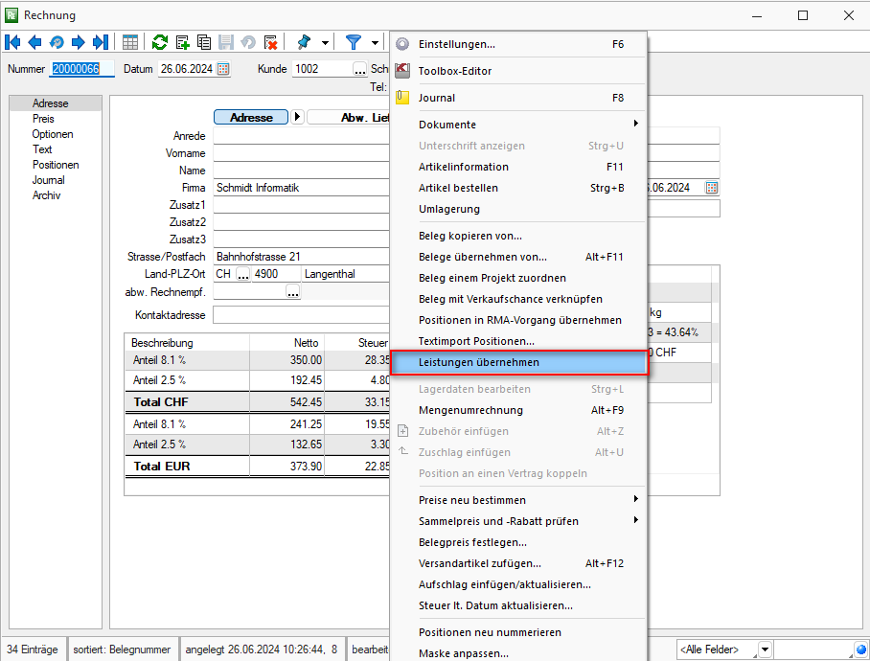Open the Land lookup button
This screenshot has height=661, width=870.
[x=243, y=274]
